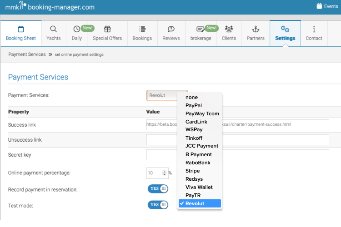
Task: Open the Clients tab
Action: 229,33
